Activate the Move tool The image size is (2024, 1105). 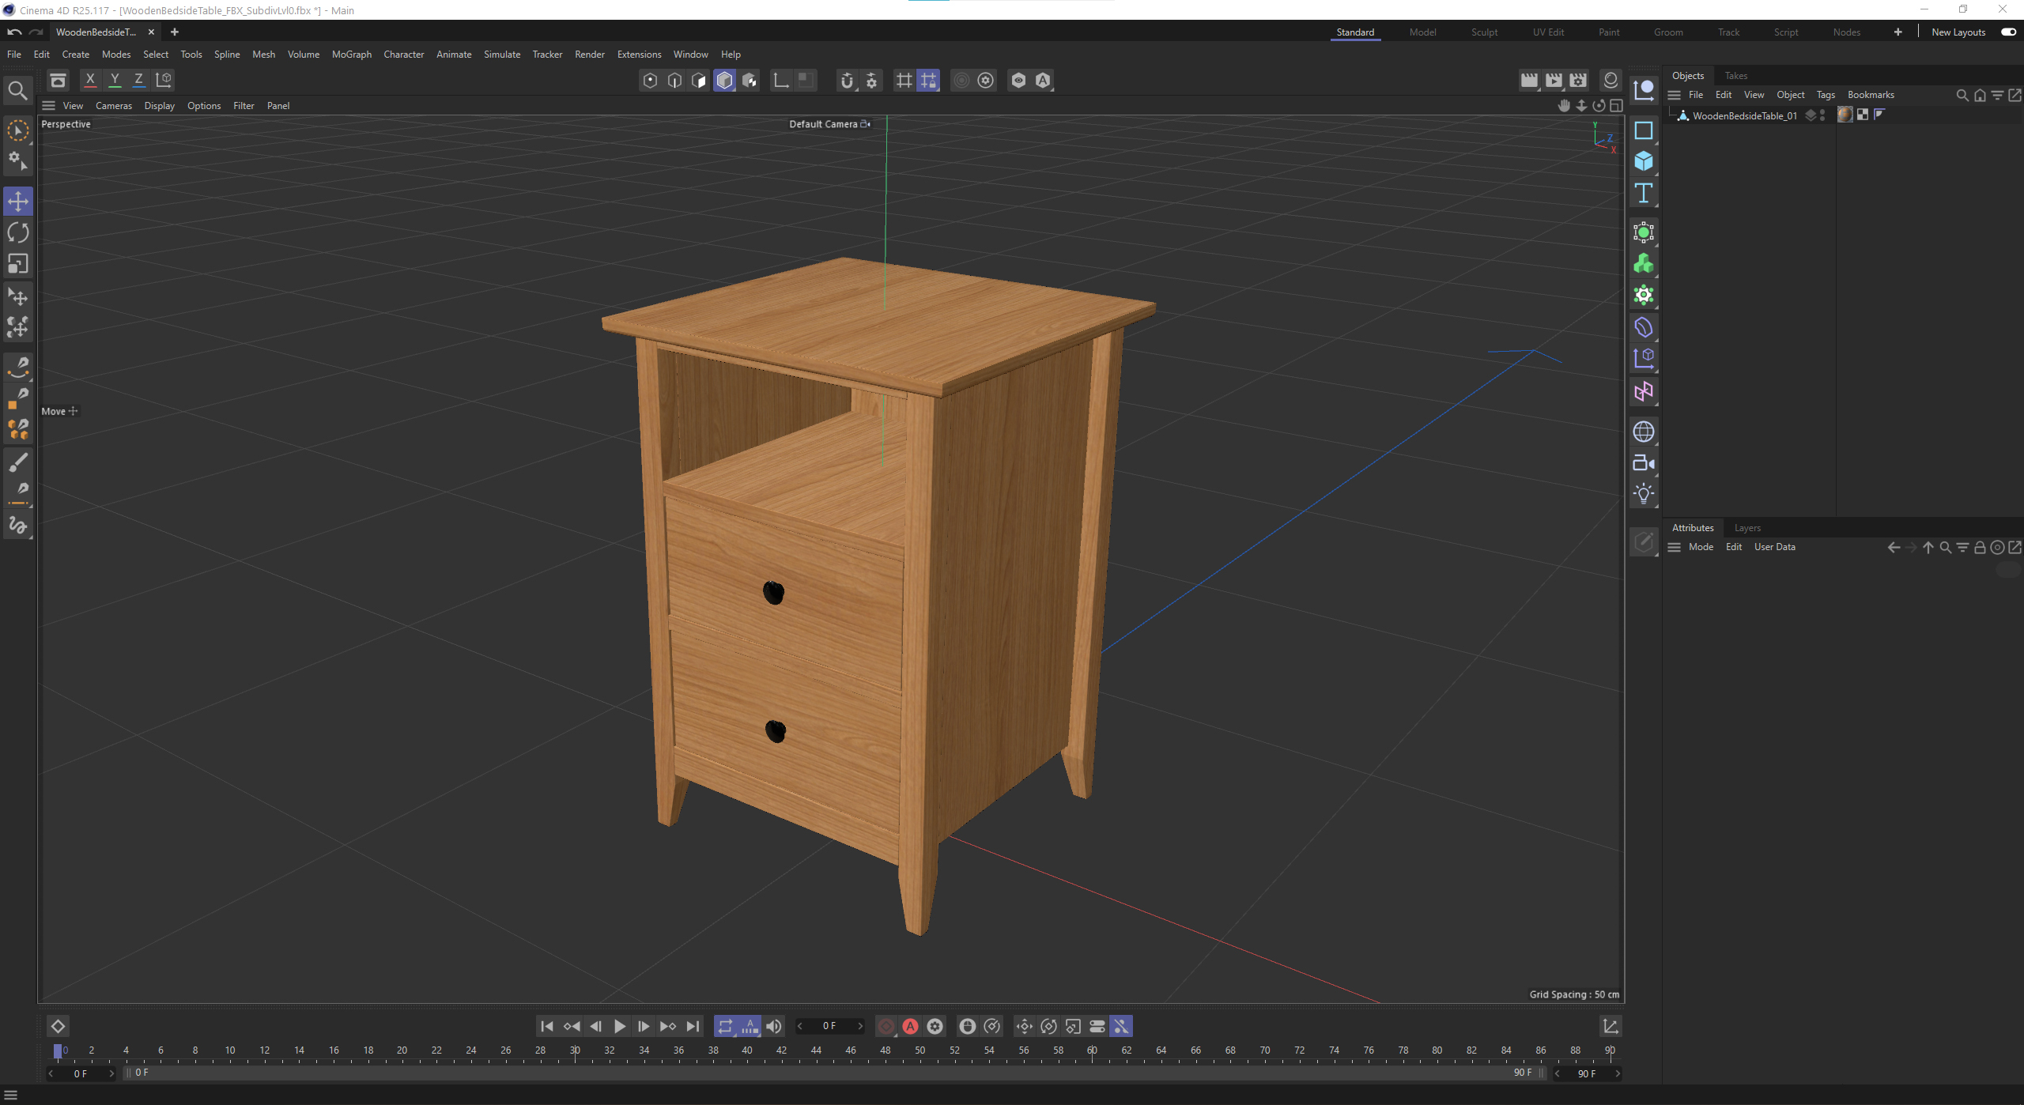17,201
